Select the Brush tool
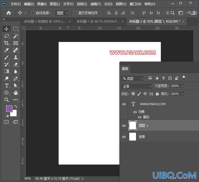The image size is (199, 182). pyautogui.click(x=6, y=57)
